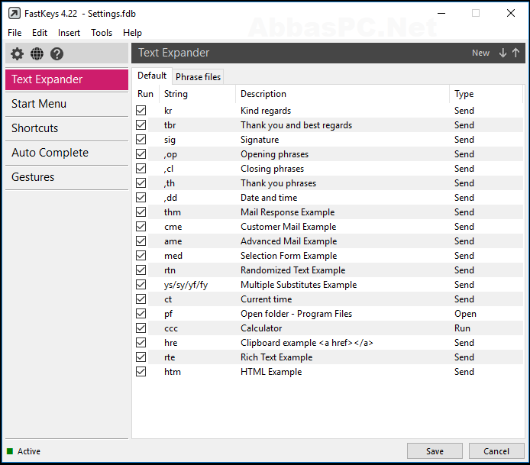Click New to add an entry
The height and width of the screenshot is (465, 530).
coord(480,53)
